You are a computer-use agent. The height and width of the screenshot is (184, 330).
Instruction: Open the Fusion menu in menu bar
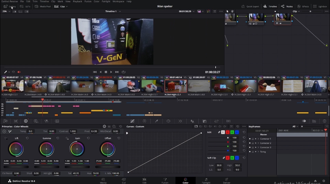[88, 1]
